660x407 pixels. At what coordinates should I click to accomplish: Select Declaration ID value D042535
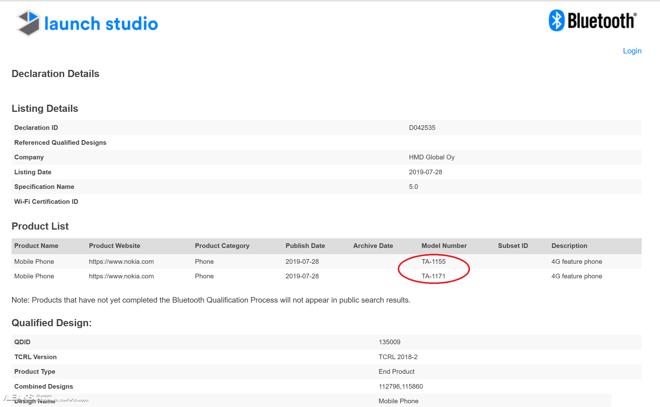[x=422, y=128]
